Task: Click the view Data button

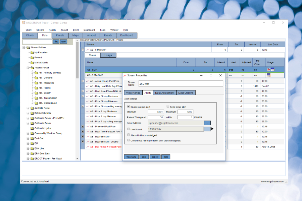Action: (x=131, y=157)
